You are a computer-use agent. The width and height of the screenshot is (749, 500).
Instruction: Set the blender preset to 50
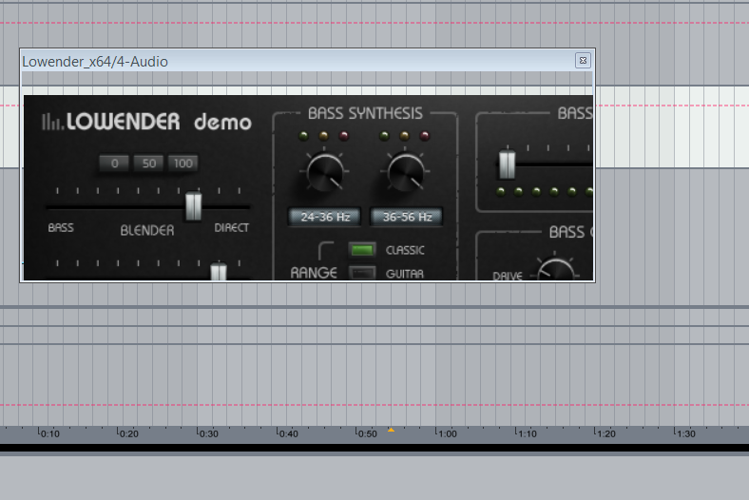[148, 163]
